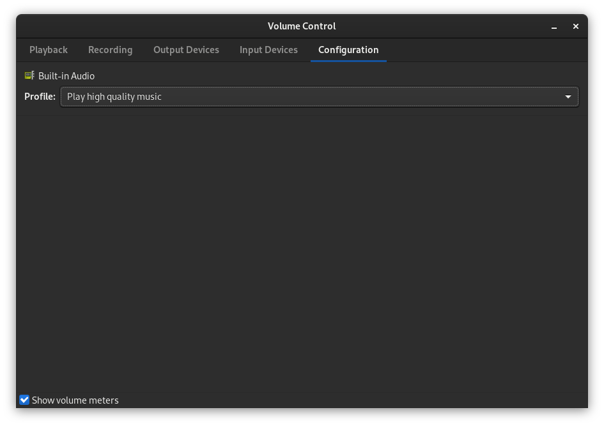The height and width of the screenshot is (426, 604).
Task: Click 'Play high quality music' profile text
Action: tap(114, 97)
